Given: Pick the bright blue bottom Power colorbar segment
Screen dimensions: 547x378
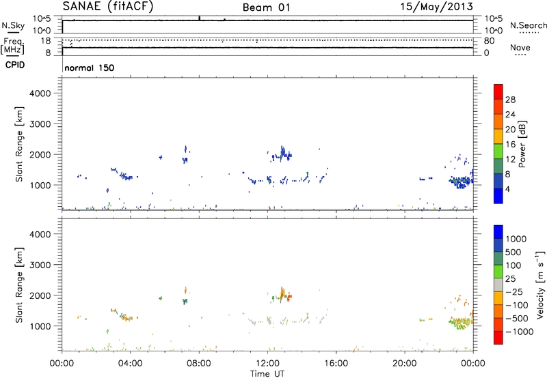Looking at the screenshot, I should (x=498, y=196).
